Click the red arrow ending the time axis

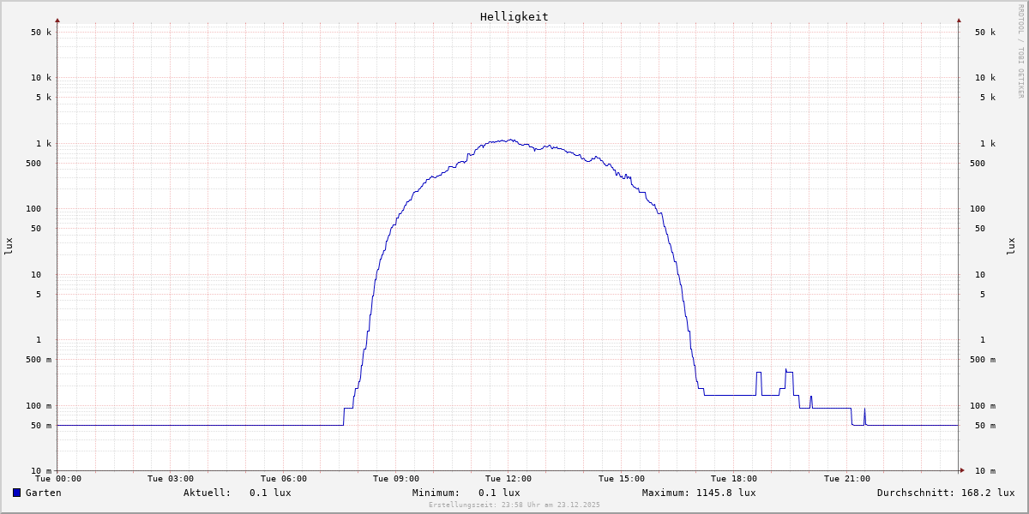click(962, 470)
